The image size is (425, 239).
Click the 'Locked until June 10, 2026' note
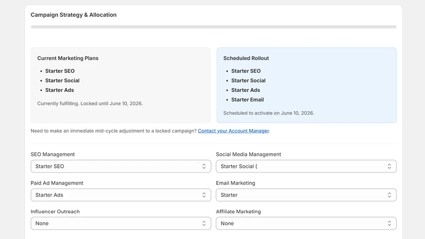point(90,104)
